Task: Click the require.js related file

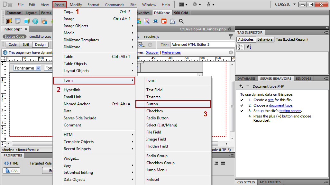Action: 151,36
